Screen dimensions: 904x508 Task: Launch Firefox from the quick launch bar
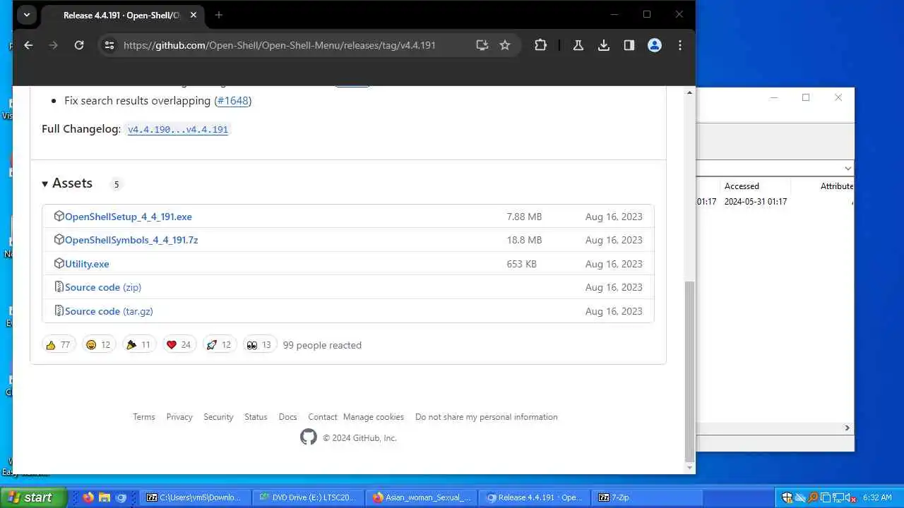coord(88,497)
